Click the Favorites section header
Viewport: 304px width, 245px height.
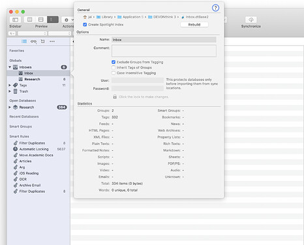(x=17, y=50)
